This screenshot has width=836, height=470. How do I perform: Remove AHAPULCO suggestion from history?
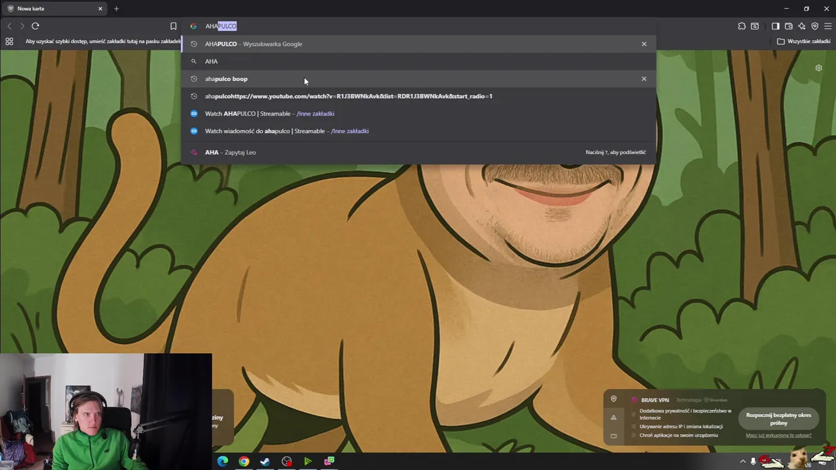(644, 44)
